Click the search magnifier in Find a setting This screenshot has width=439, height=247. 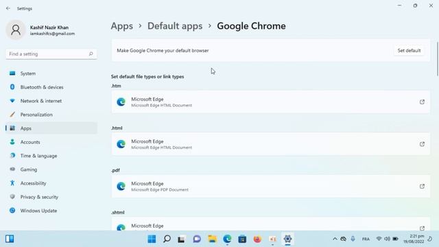(91, 54)
